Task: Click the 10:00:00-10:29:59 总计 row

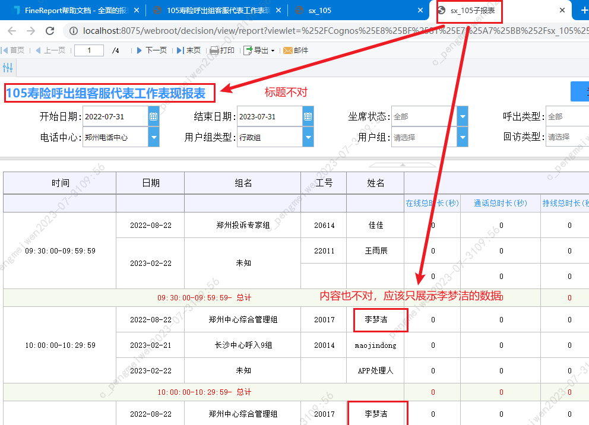Action: pyautogui.click(x=204, y=392)
